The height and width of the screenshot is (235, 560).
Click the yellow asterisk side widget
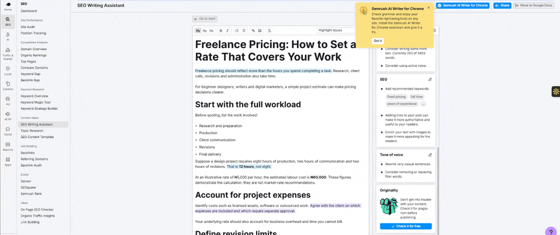[556, 91]
